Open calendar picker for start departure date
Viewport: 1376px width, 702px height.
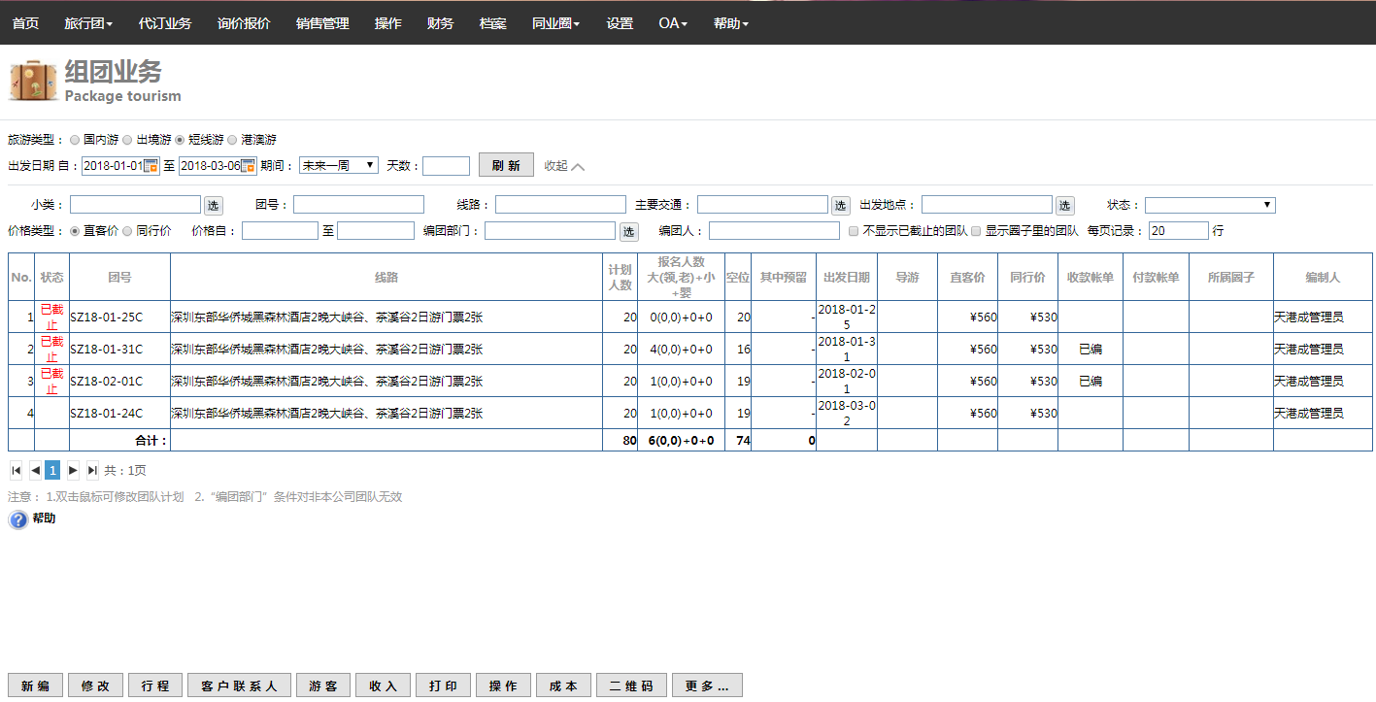click(x=151, y=166)
